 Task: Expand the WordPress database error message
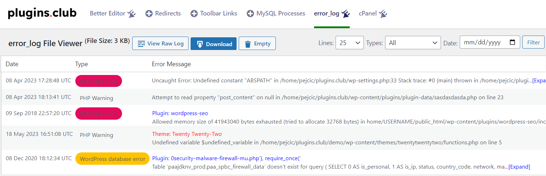(x=519, y=166)
